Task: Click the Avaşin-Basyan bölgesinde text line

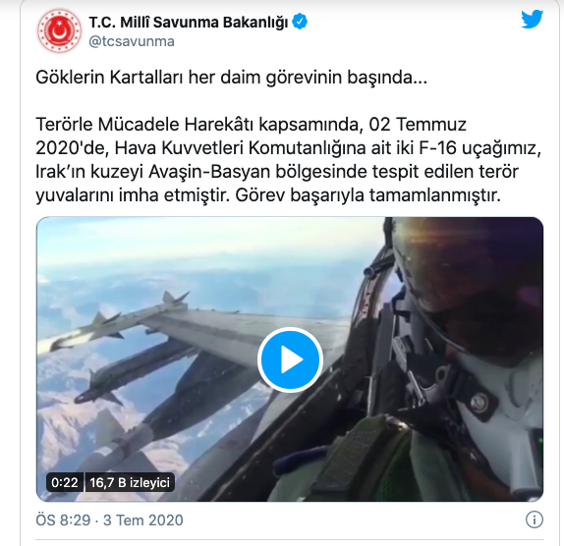Action: [x=277, y=172]
